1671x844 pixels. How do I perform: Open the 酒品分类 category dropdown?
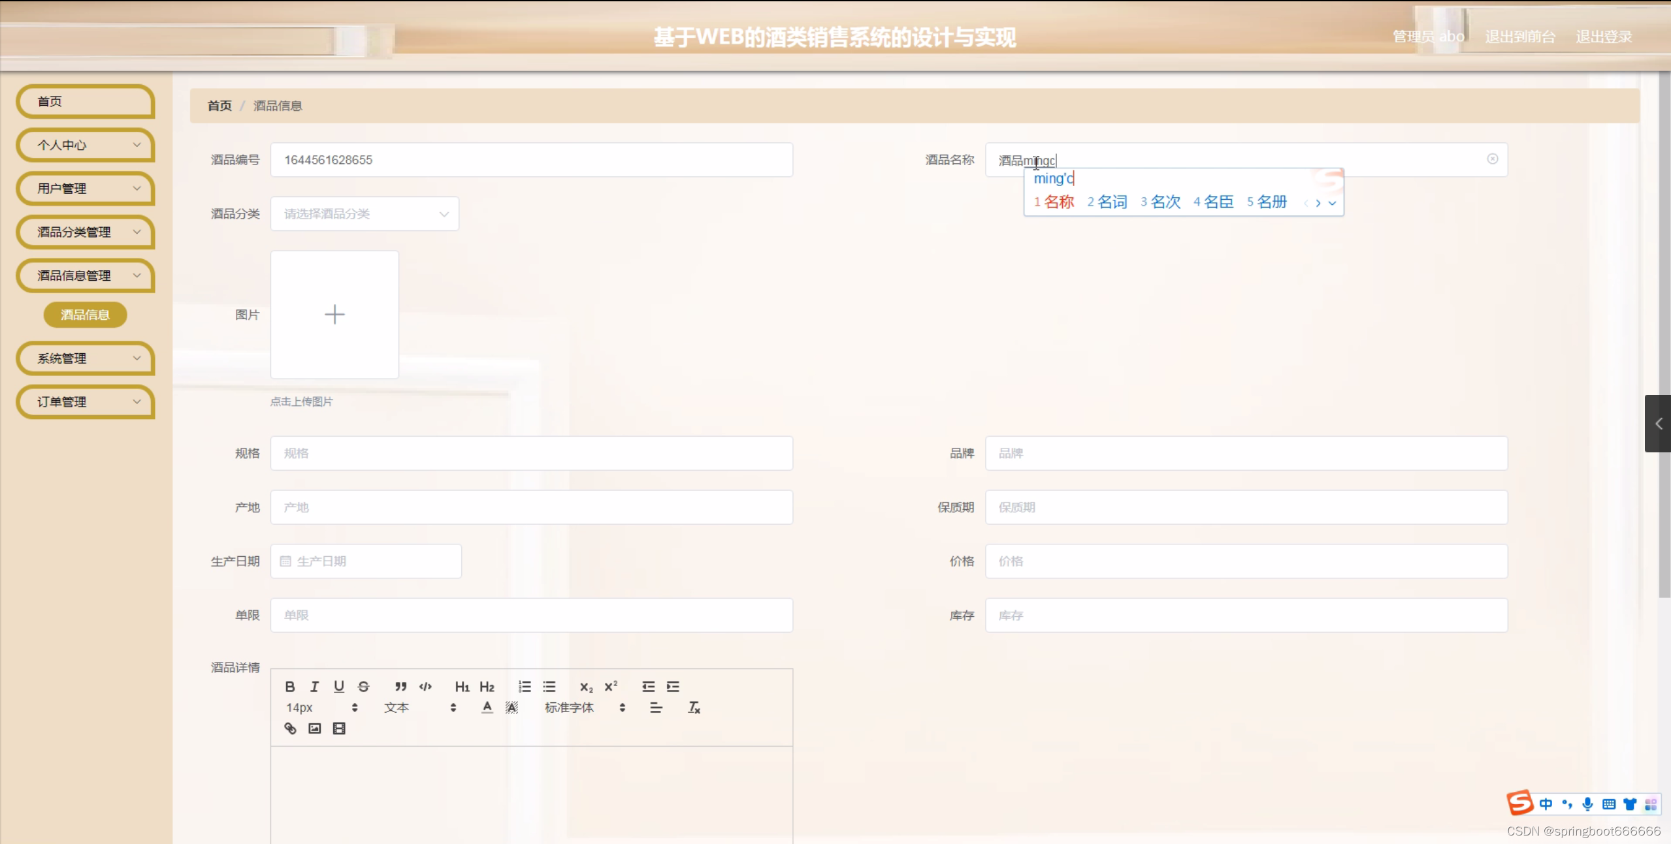(x=365, y=213)
